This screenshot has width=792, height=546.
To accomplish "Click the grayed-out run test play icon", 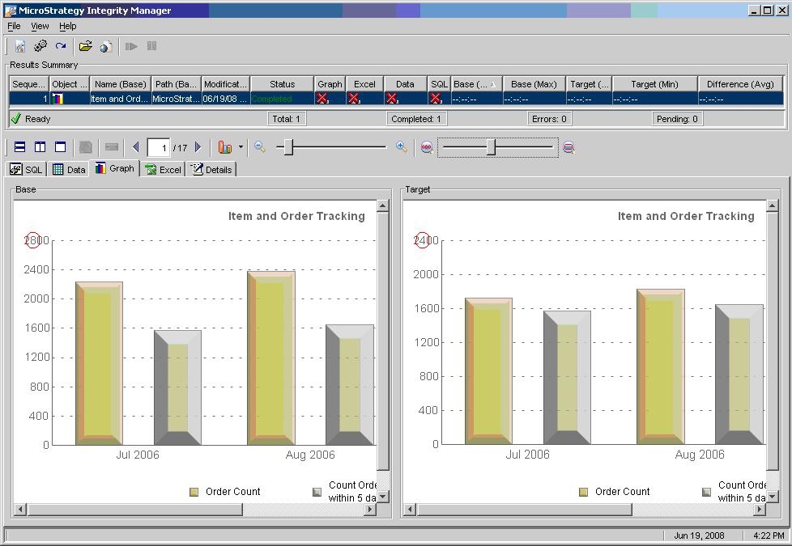I will click(131, 46).
